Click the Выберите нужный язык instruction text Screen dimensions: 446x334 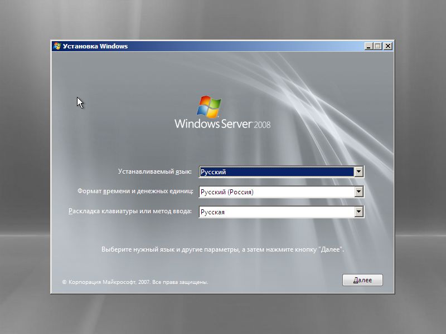222,249
